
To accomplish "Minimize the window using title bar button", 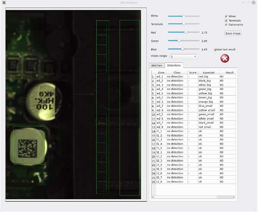I will point(243,3).
